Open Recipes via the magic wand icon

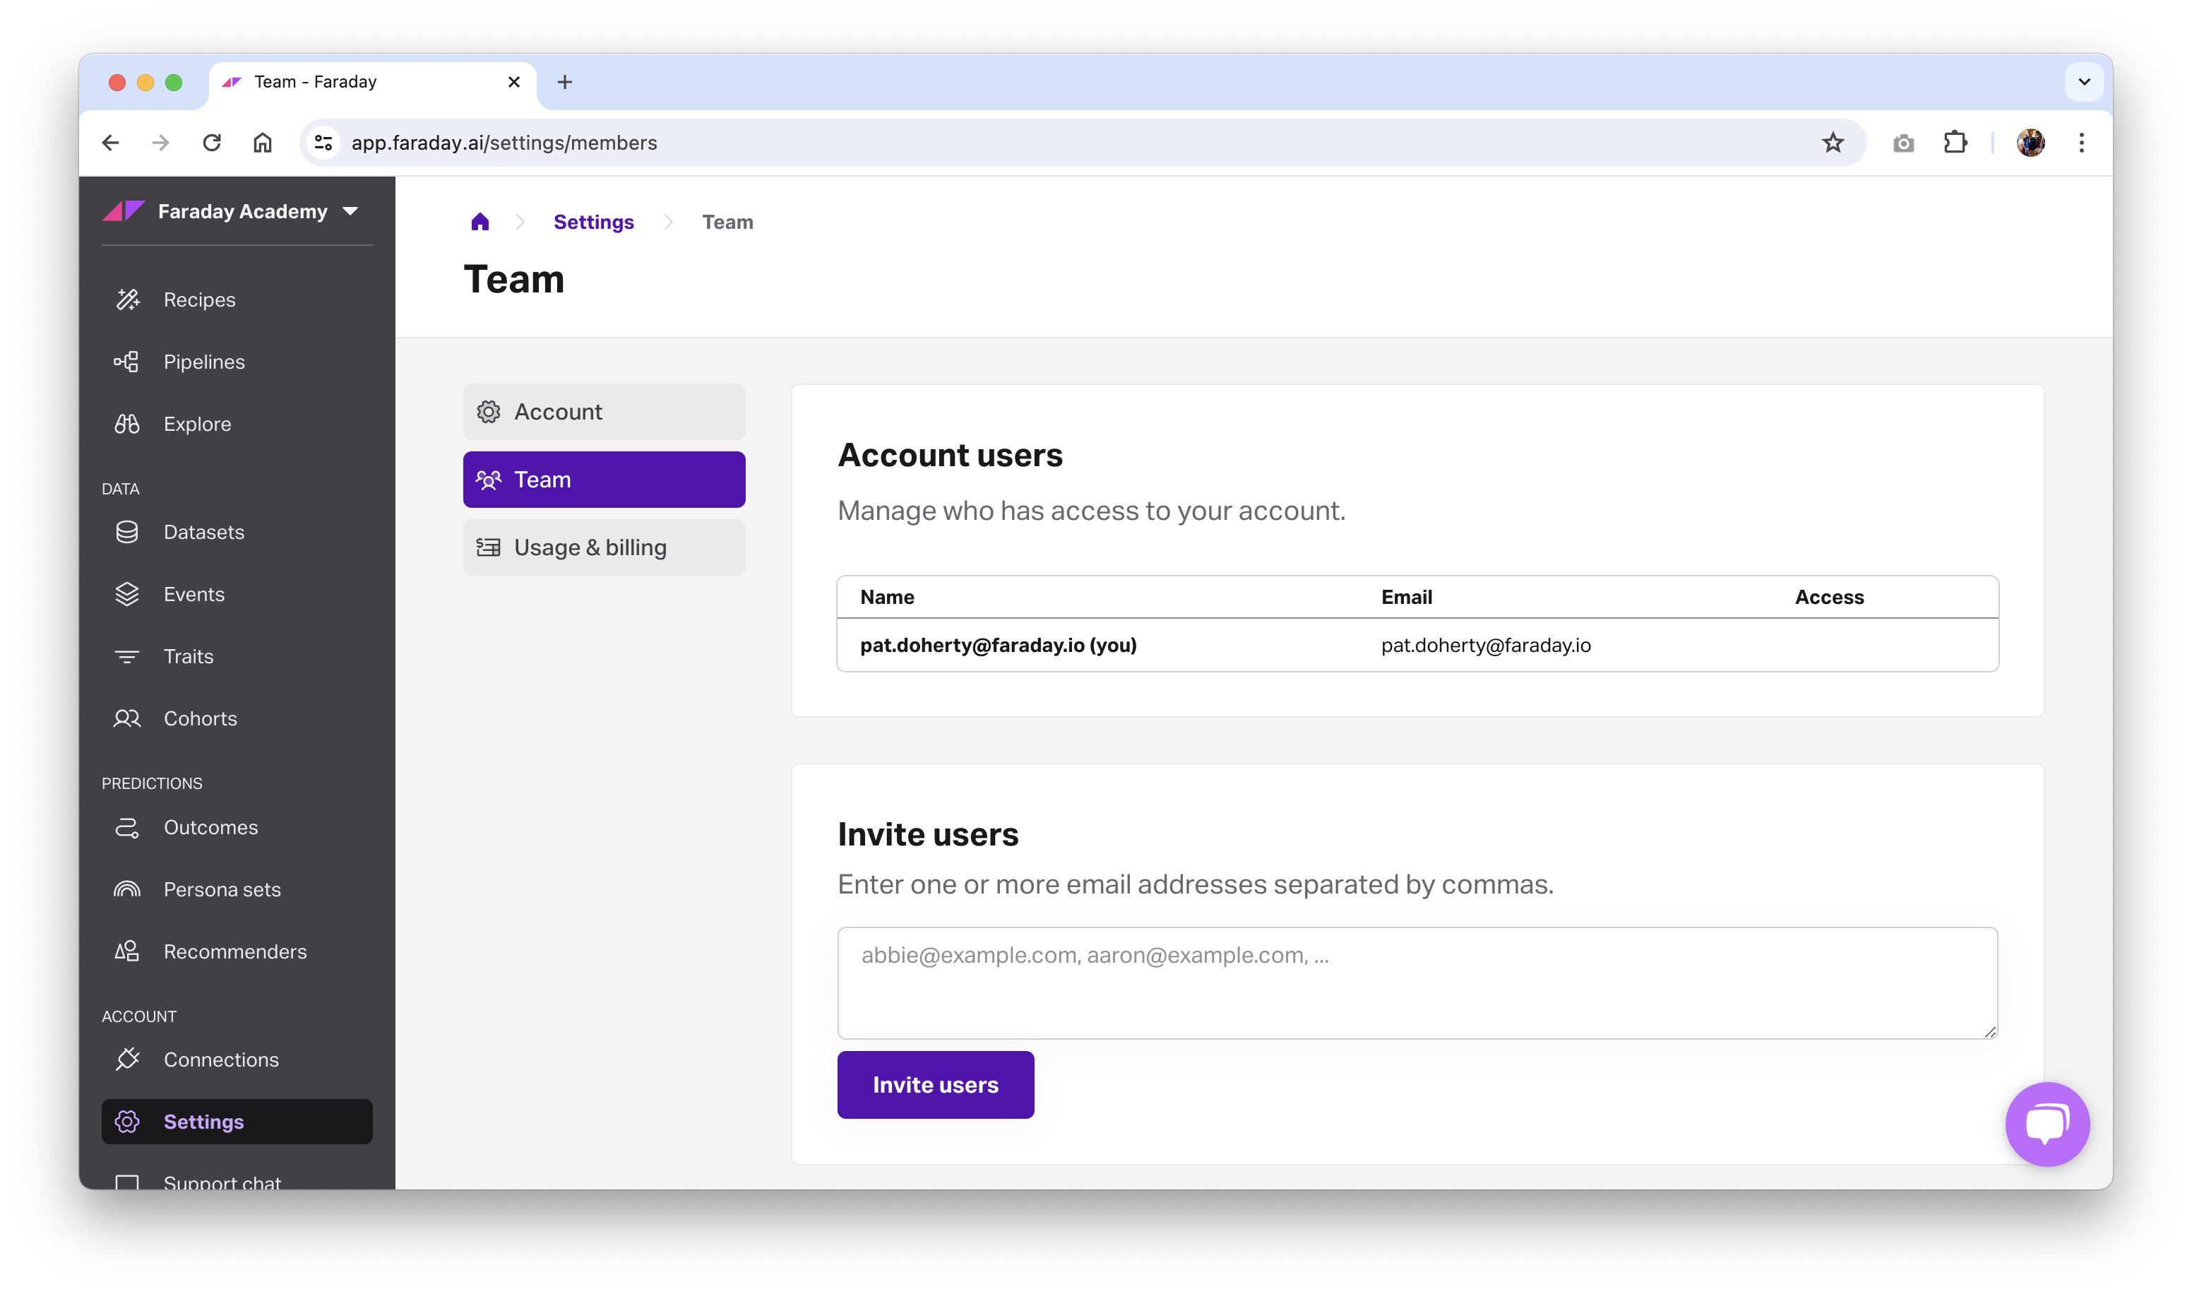coord(127,299)
